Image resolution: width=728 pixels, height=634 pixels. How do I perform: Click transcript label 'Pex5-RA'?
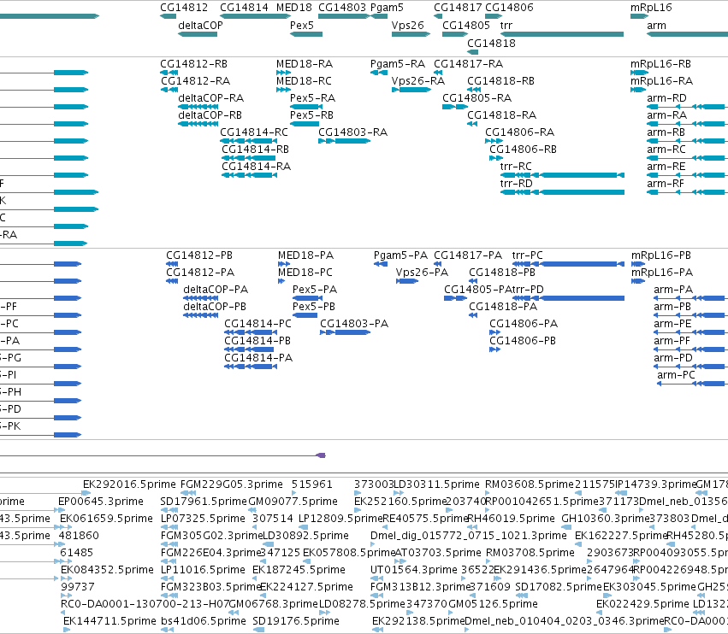click(x=312, y=98)
